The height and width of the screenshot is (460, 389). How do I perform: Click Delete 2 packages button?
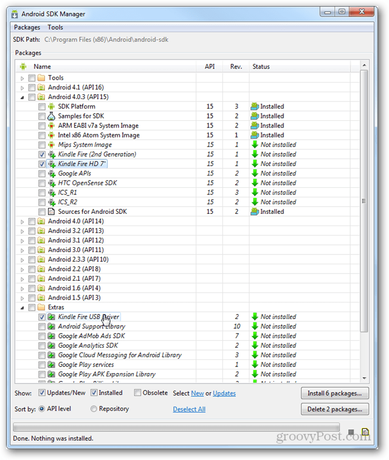click(335, 409)
